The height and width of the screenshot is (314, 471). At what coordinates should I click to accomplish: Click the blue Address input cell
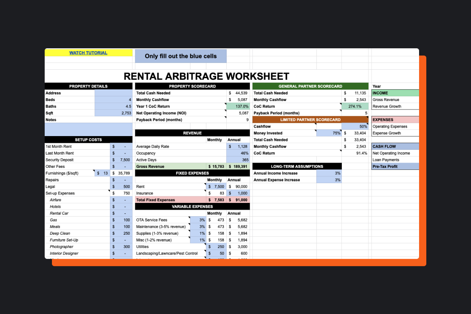point(114,93)
